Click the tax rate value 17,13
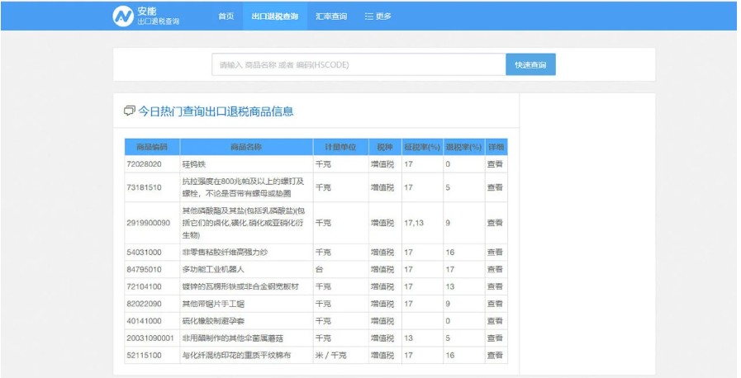Screen dimensions: 741x378 click(x=414, y=223)
